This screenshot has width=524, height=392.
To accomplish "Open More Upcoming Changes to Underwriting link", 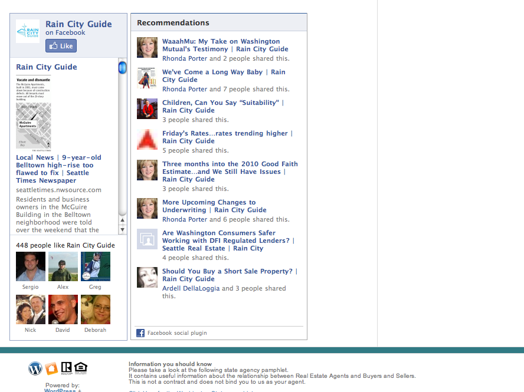I will point(215,206).
